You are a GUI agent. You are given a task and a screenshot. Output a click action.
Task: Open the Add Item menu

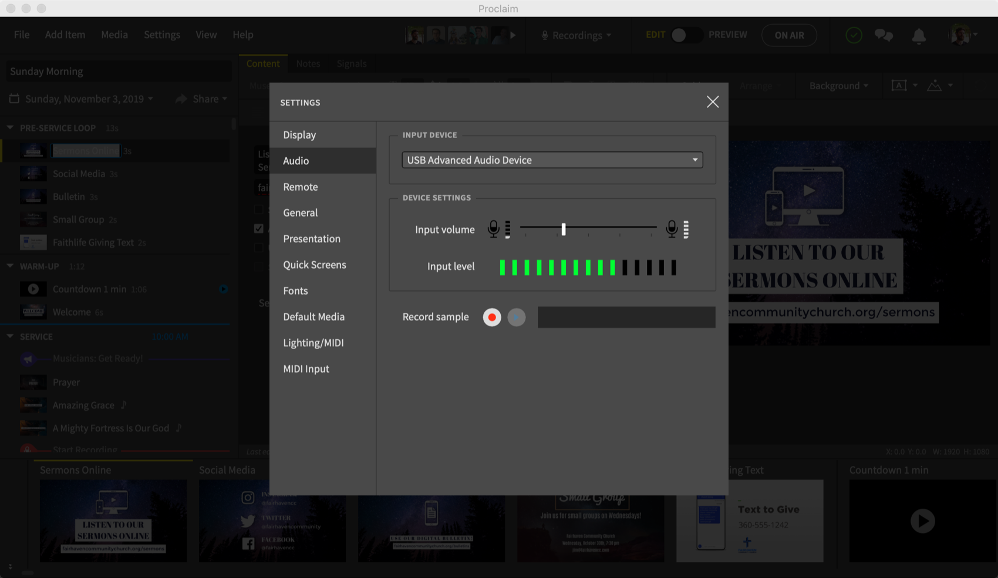65,35
